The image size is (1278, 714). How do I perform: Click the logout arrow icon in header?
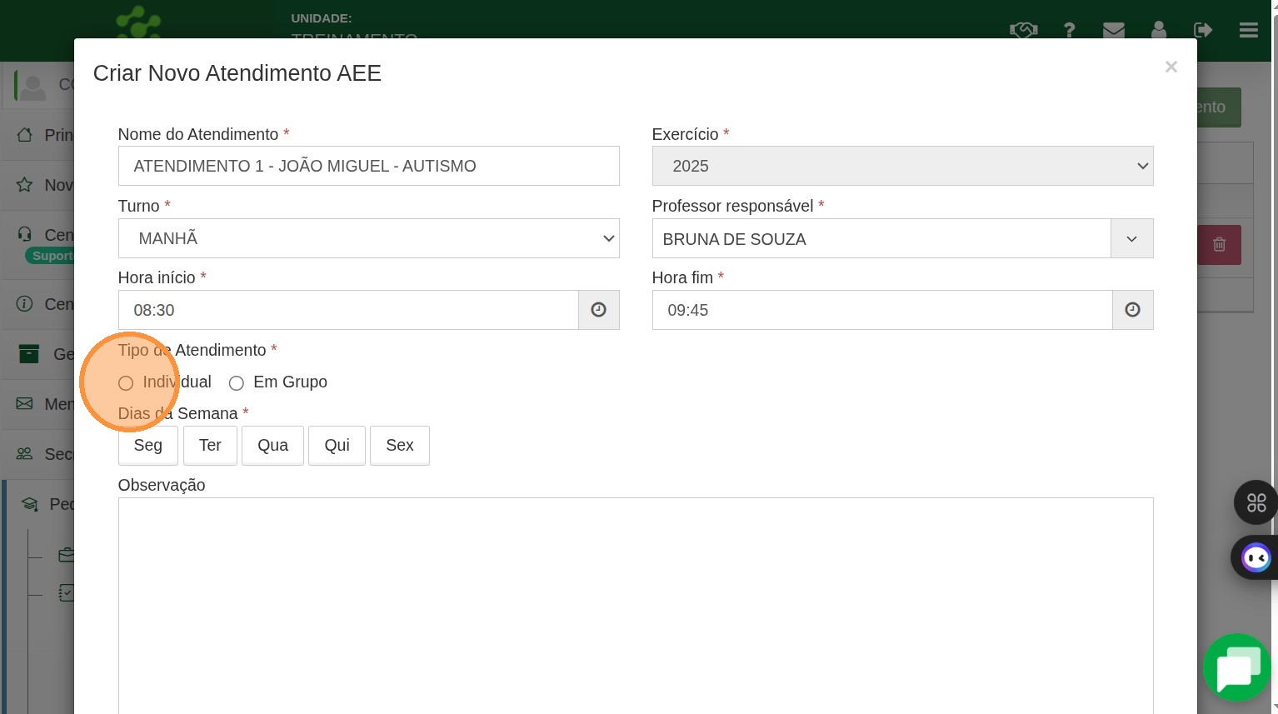1202,30
